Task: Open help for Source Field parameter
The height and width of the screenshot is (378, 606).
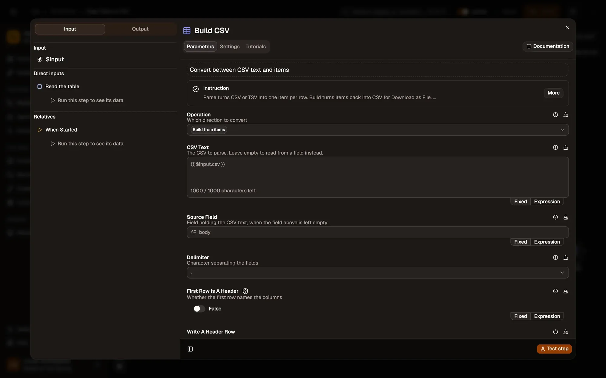Action: point(555,217)
